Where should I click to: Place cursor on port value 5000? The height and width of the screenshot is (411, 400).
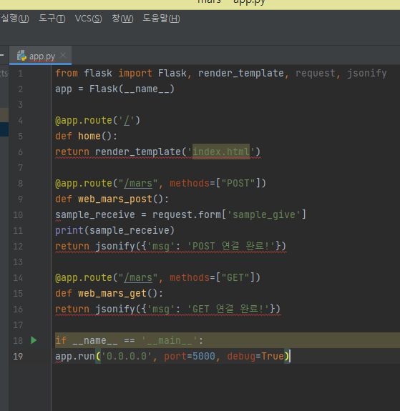pos(204,356)
